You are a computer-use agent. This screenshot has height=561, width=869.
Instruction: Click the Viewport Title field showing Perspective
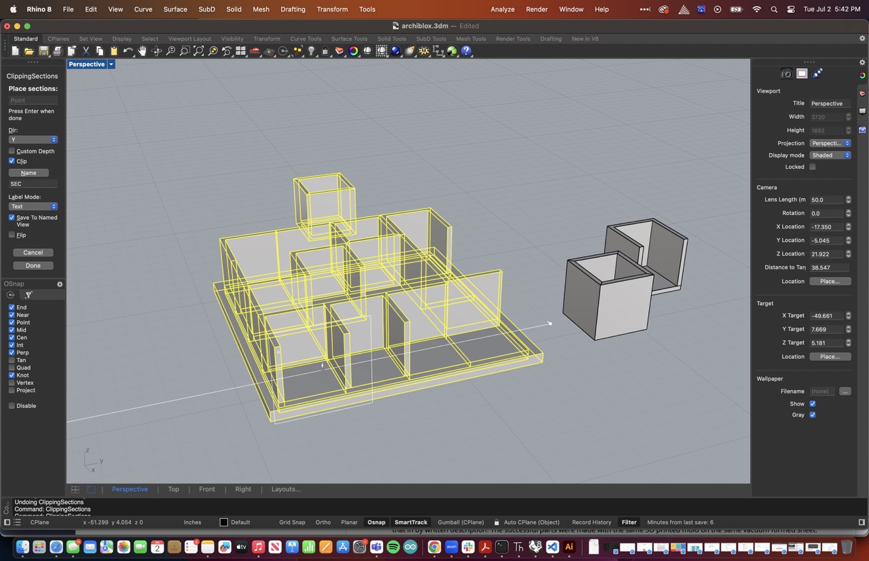click(830, 104)
